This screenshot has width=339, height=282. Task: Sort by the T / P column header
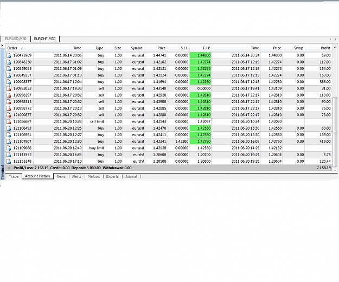click(x=200, y=48)
